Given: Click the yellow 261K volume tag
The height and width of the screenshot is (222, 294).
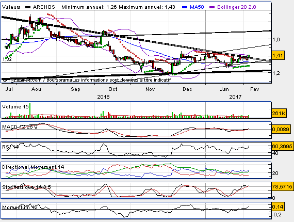Looking at the screenshot, I should click(x=279, y=113).
